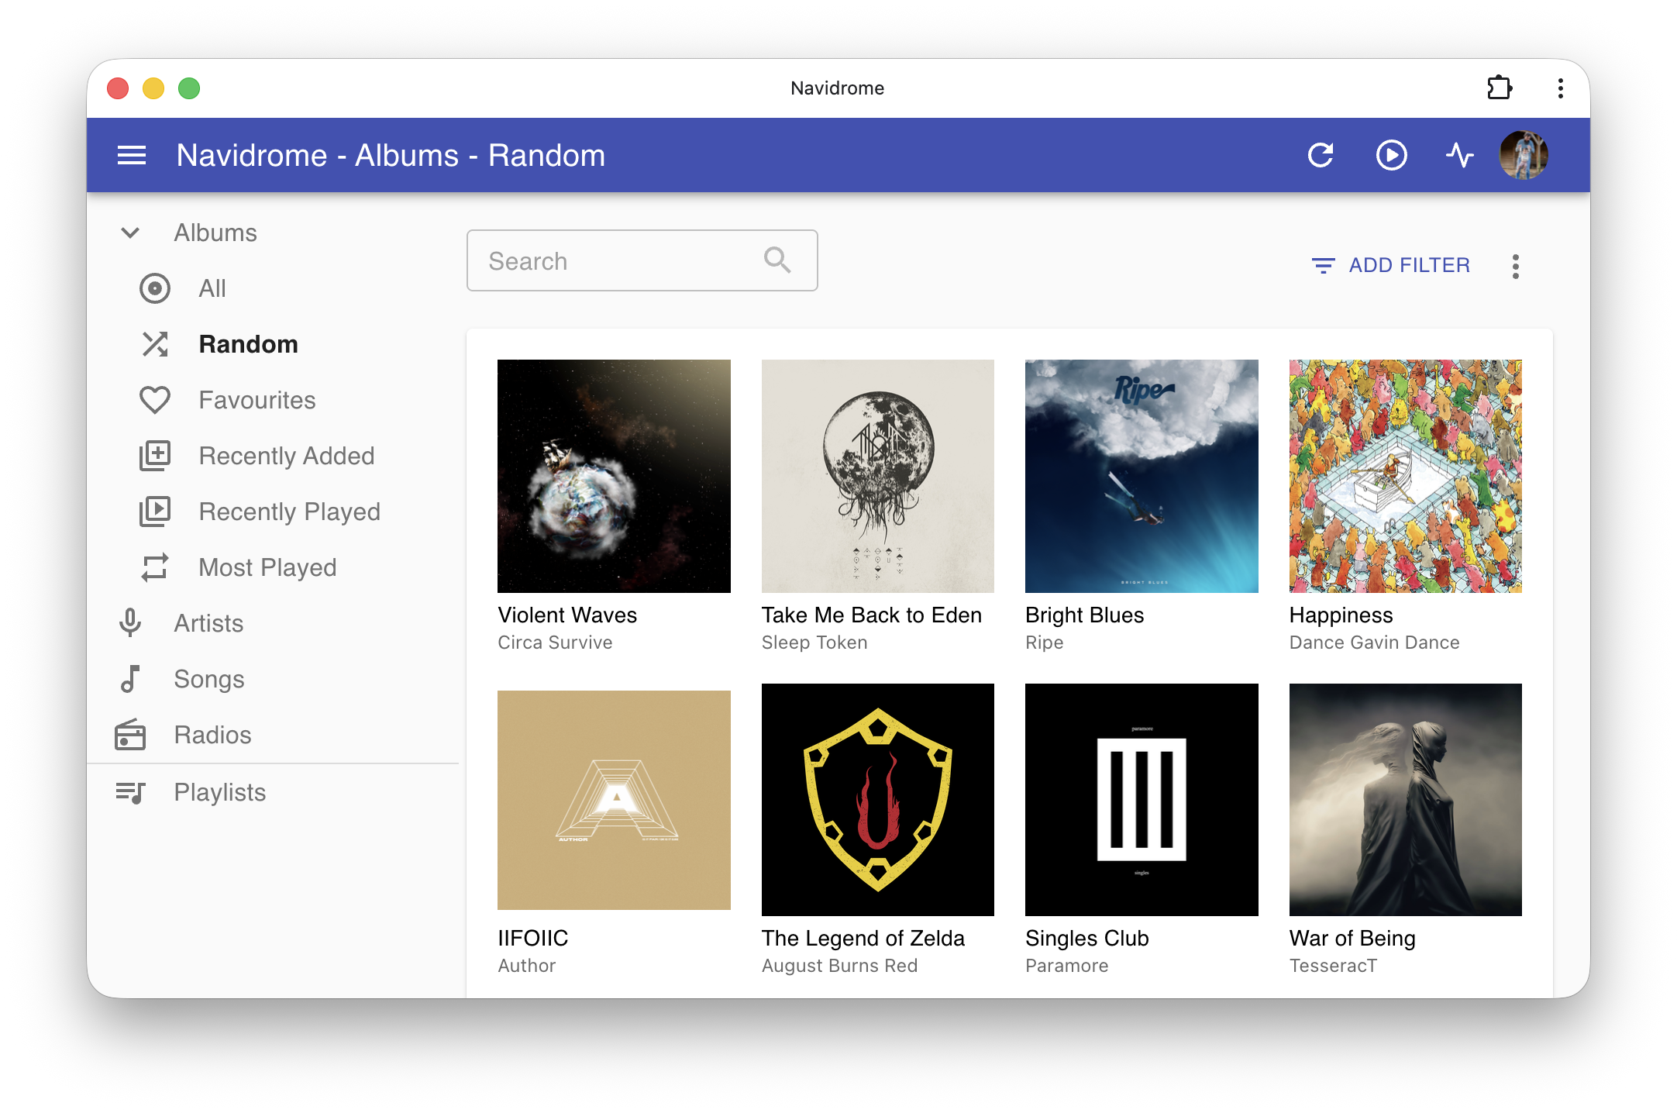Click the Bright Blues album title
1677x1113 pixels.
coord(1085,615)
